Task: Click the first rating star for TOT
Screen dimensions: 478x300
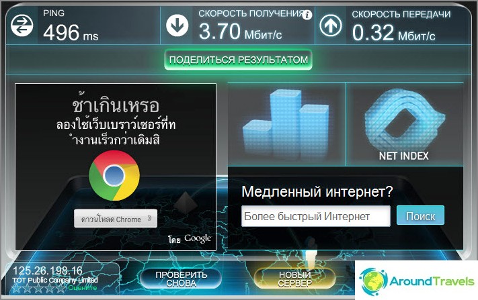Action: pyautogui.click(x=16, y=288)
